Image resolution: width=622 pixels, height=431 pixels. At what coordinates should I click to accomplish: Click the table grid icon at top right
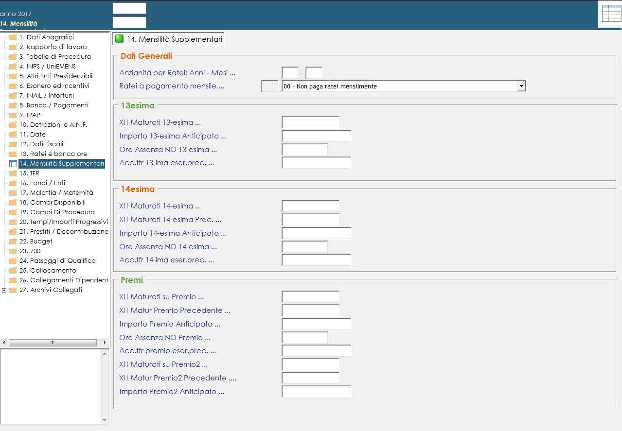pyautogui.click(x=611, y=14)
